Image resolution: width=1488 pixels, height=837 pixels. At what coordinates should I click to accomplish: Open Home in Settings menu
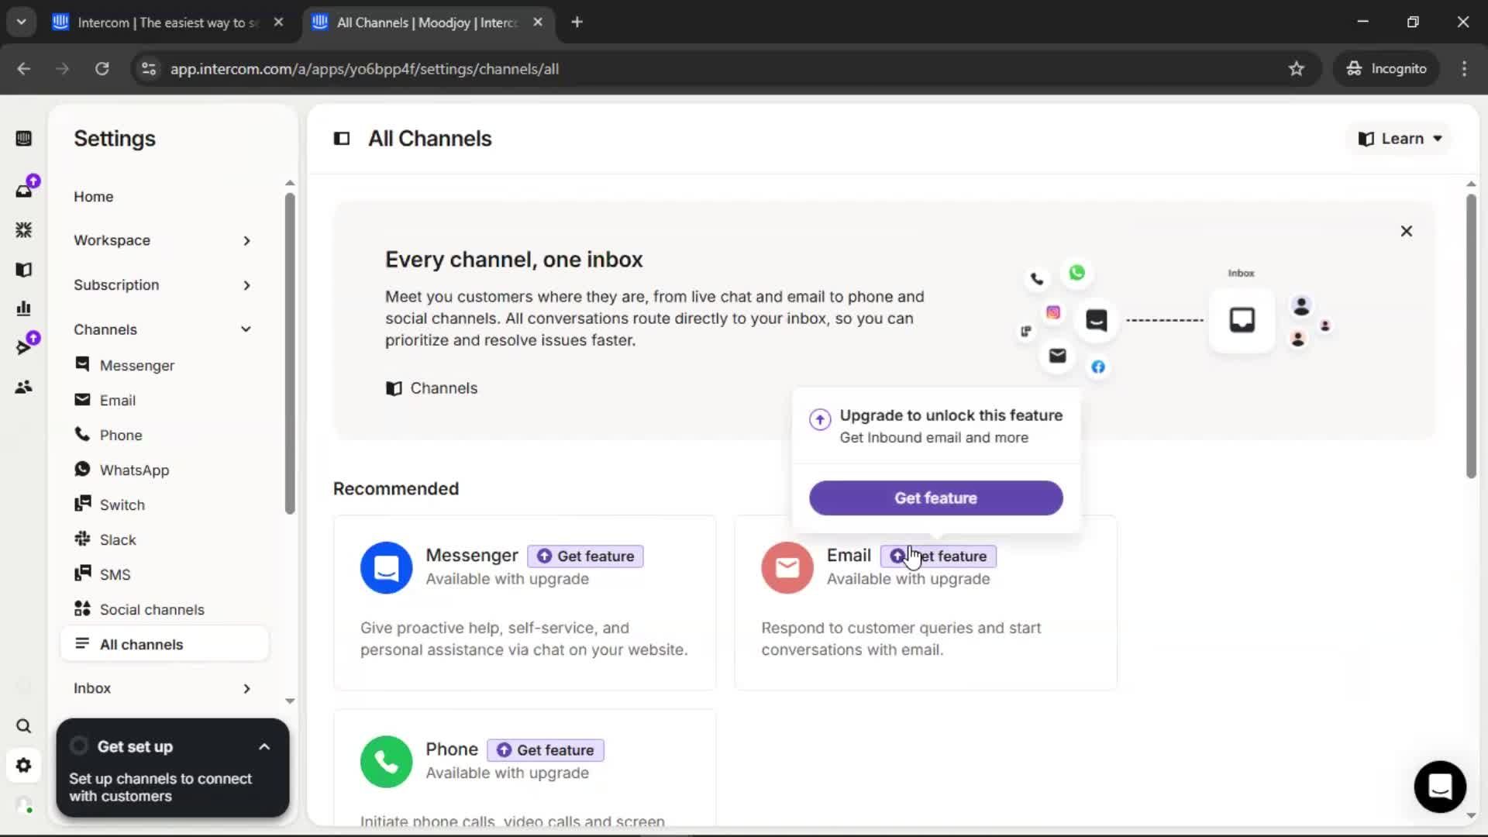click(x=94, y=197)
